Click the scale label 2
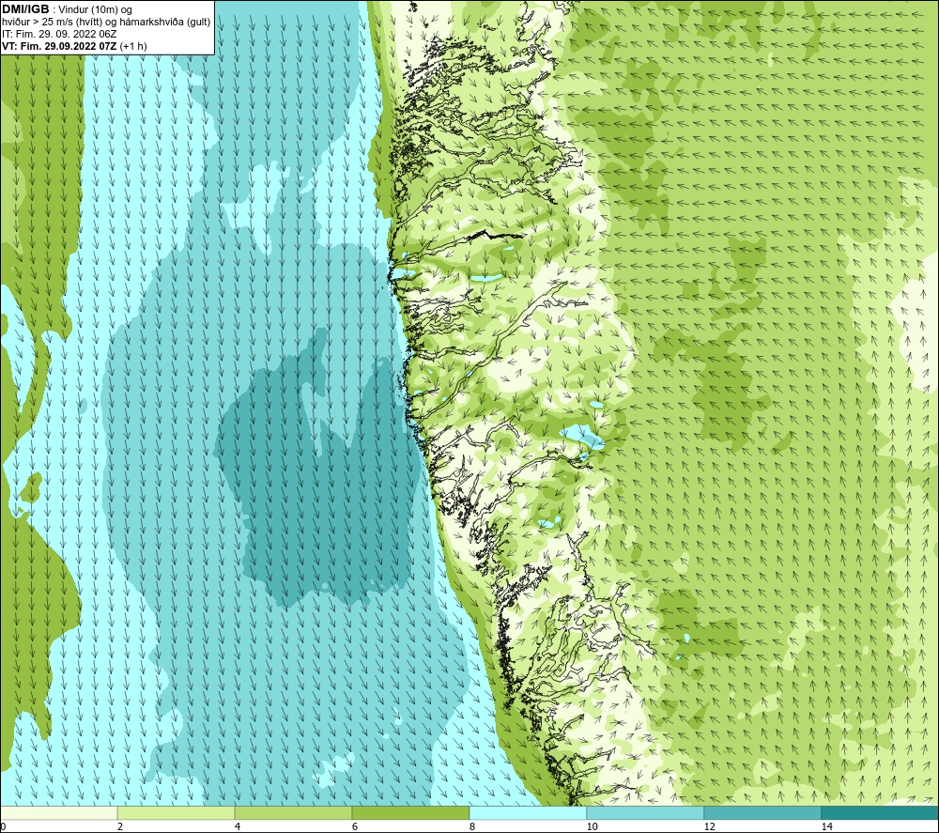Image resolution: width=939 pixels, height=833 pixels. pyautogui.click(x=120, y=826)
